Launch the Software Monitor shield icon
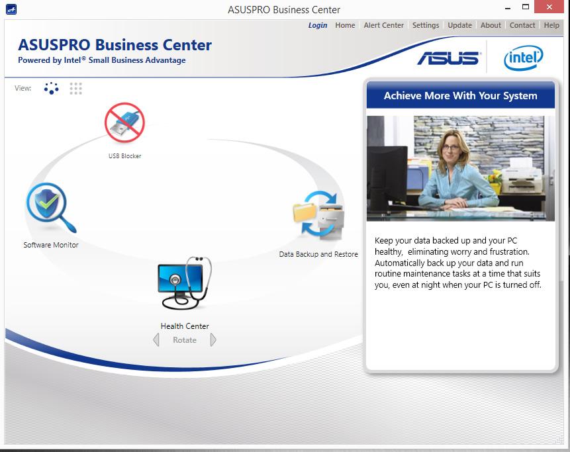Screen dimensions: 570x452 click(x=51, y=208)
